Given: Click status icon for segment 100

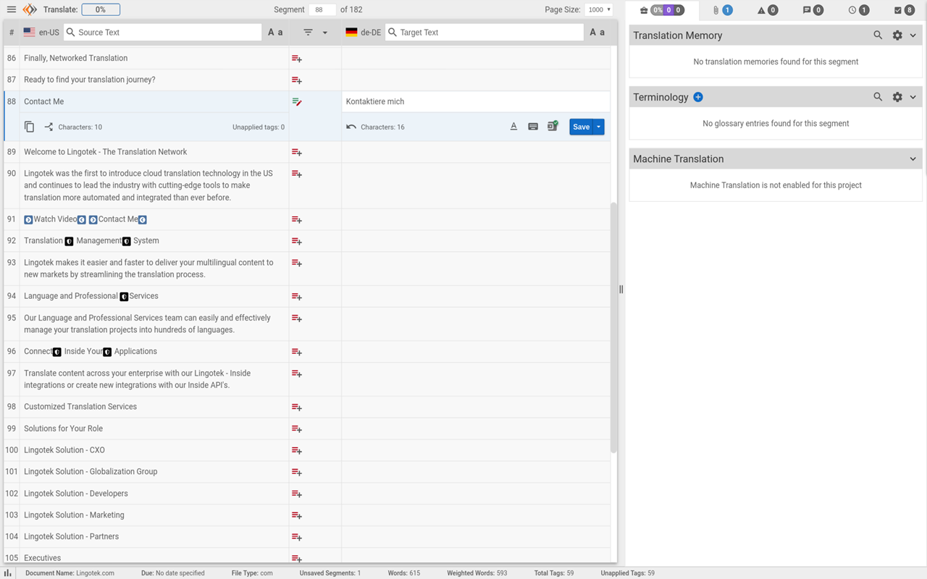Looking at the screenshot, I should tap(297, 451).
